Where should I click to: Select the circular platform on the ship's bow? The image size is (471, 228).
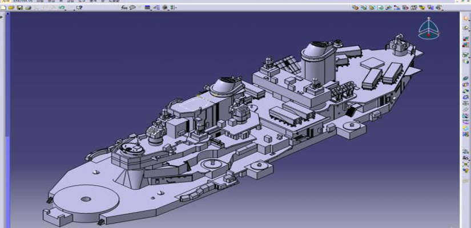pyautogui.click(x=85, y=199)
